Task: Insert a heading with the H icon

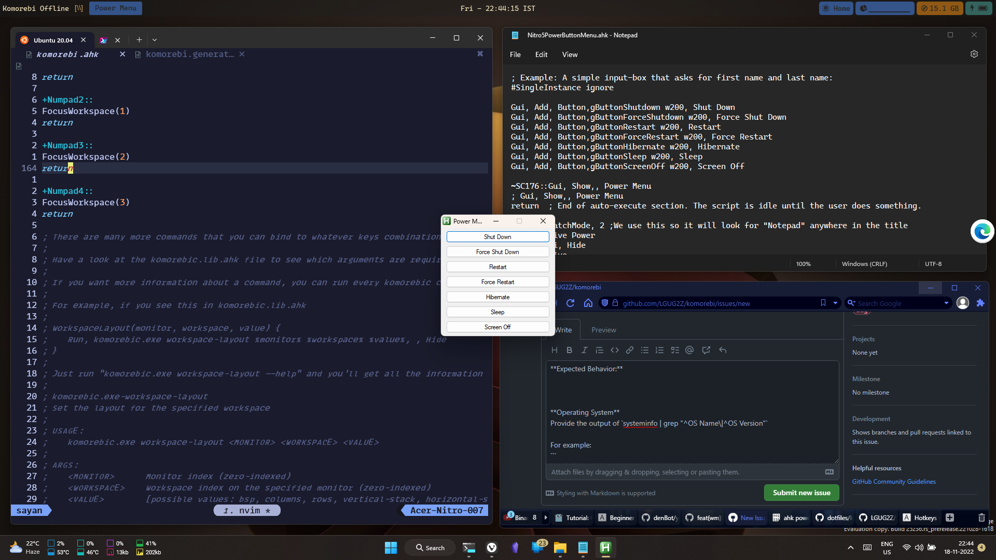Action: click(555, 350)
